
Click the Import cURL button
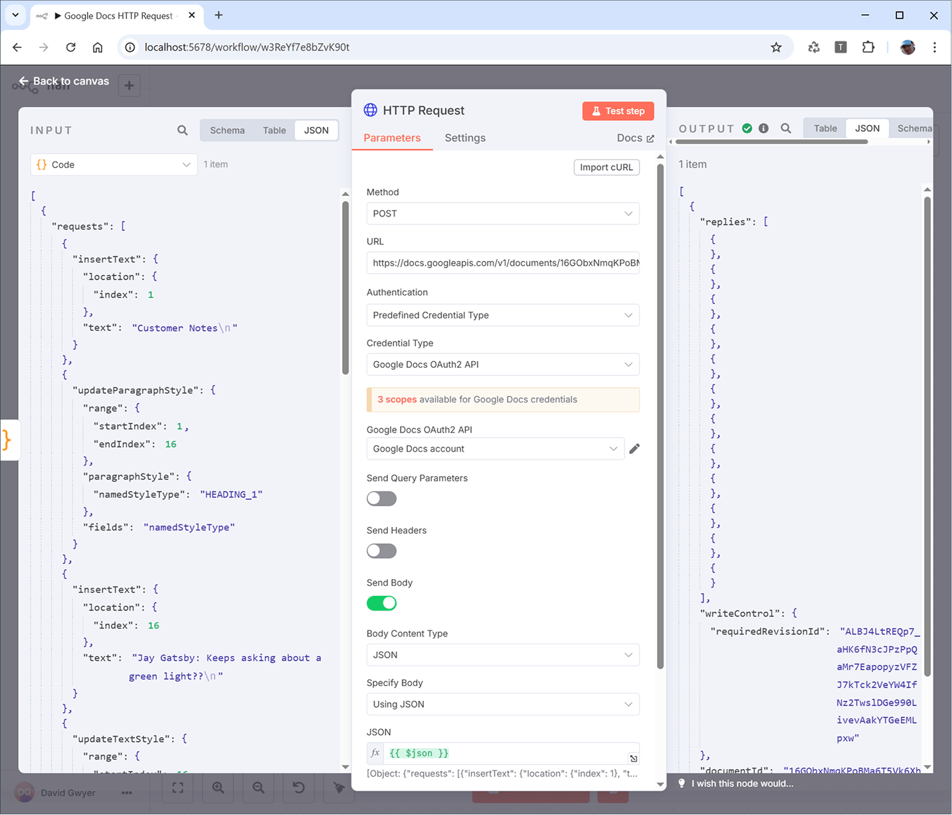607,167
